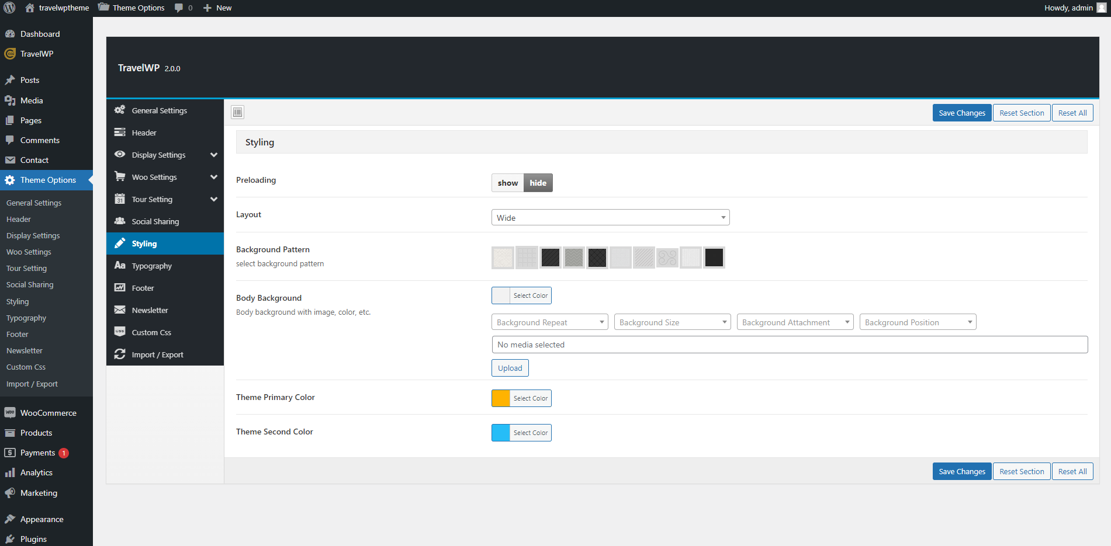Open Import / Export panel tab
The width and height of the screenshot is (1111, 546).
coord(165,354)
